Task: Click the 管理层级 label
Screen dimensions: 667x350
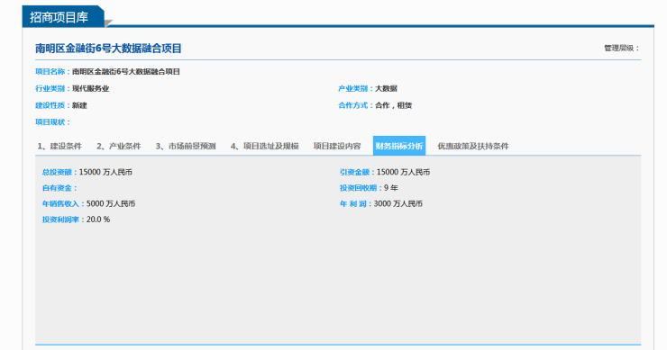Action: pos(622,48)
